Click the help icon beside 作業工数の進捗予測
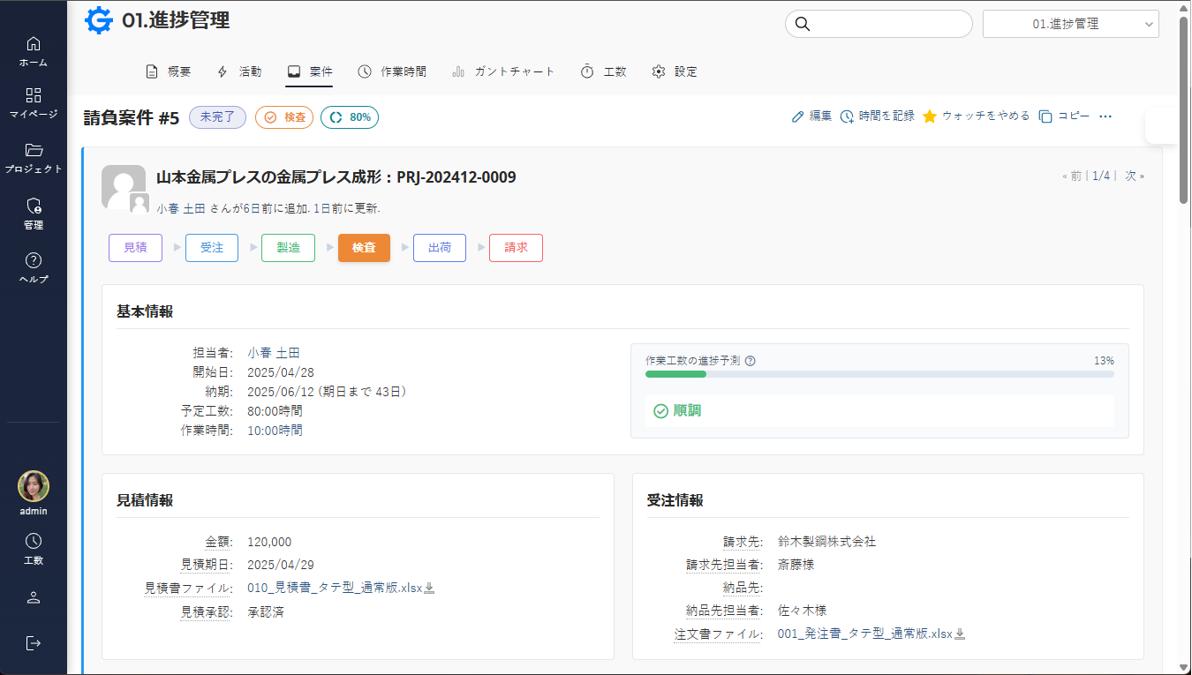Viewport: 1192px width, 675px height. [x=751, y=361]
